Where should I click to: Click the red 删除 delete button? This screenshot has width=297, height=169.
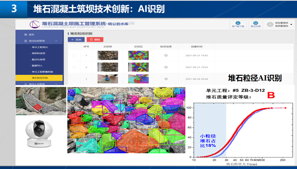[95, 39]
